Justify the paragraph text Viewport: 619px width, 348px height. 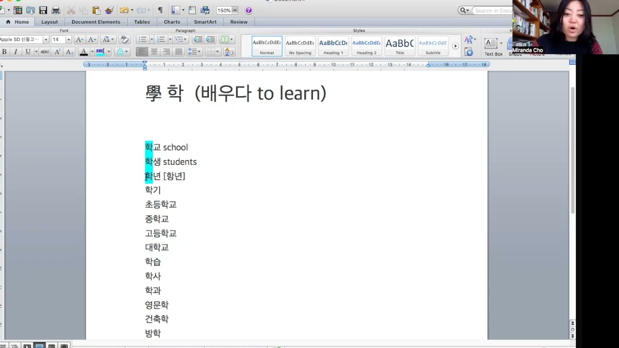point(178,52)
